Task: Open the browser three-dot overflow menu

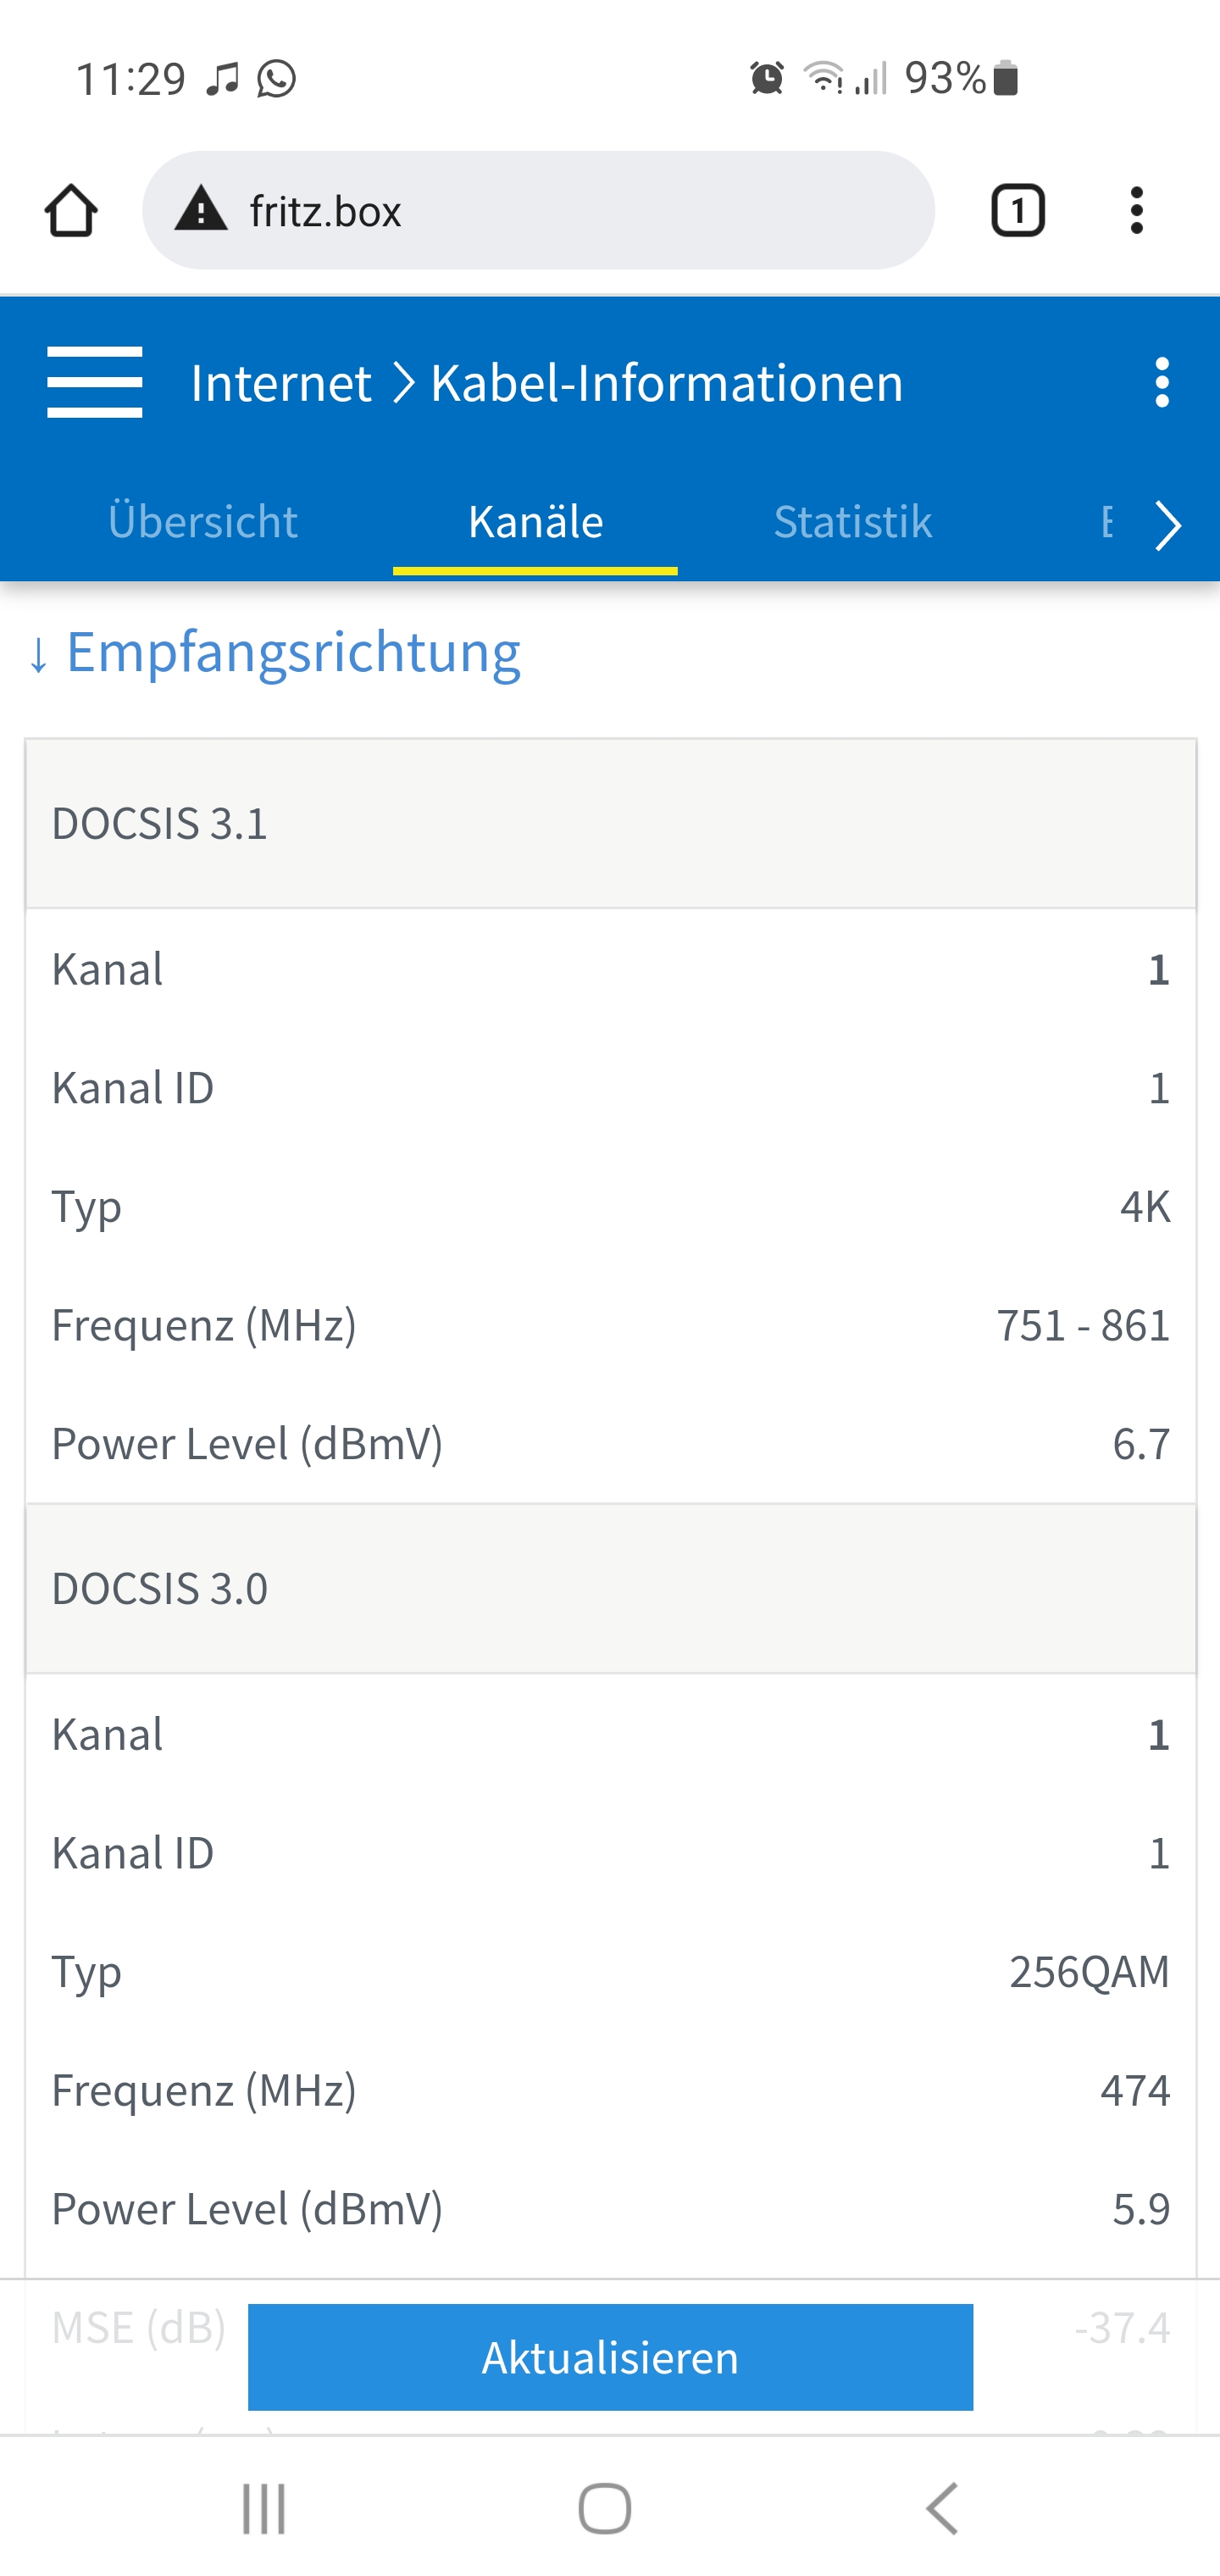Action: point(1136,211)
